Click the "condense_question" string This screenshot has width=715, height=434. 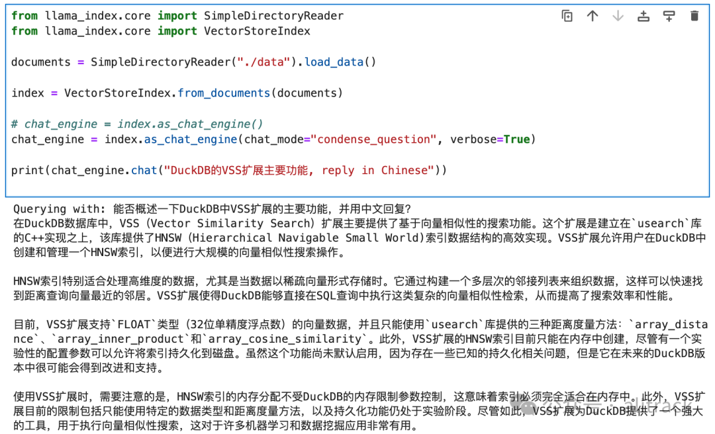tap(373, 140)
